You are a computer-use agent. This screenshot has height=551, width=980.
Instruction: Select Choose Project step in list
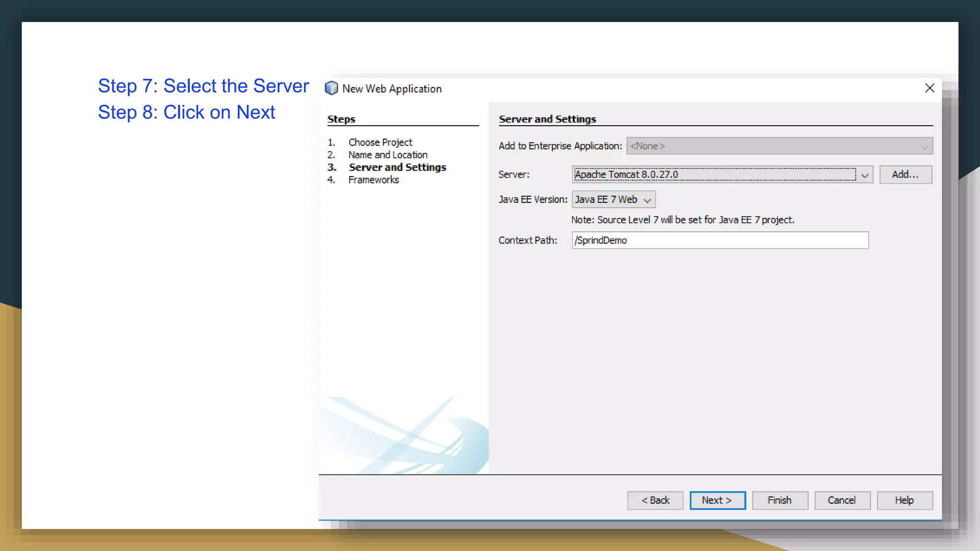point(380,143)
